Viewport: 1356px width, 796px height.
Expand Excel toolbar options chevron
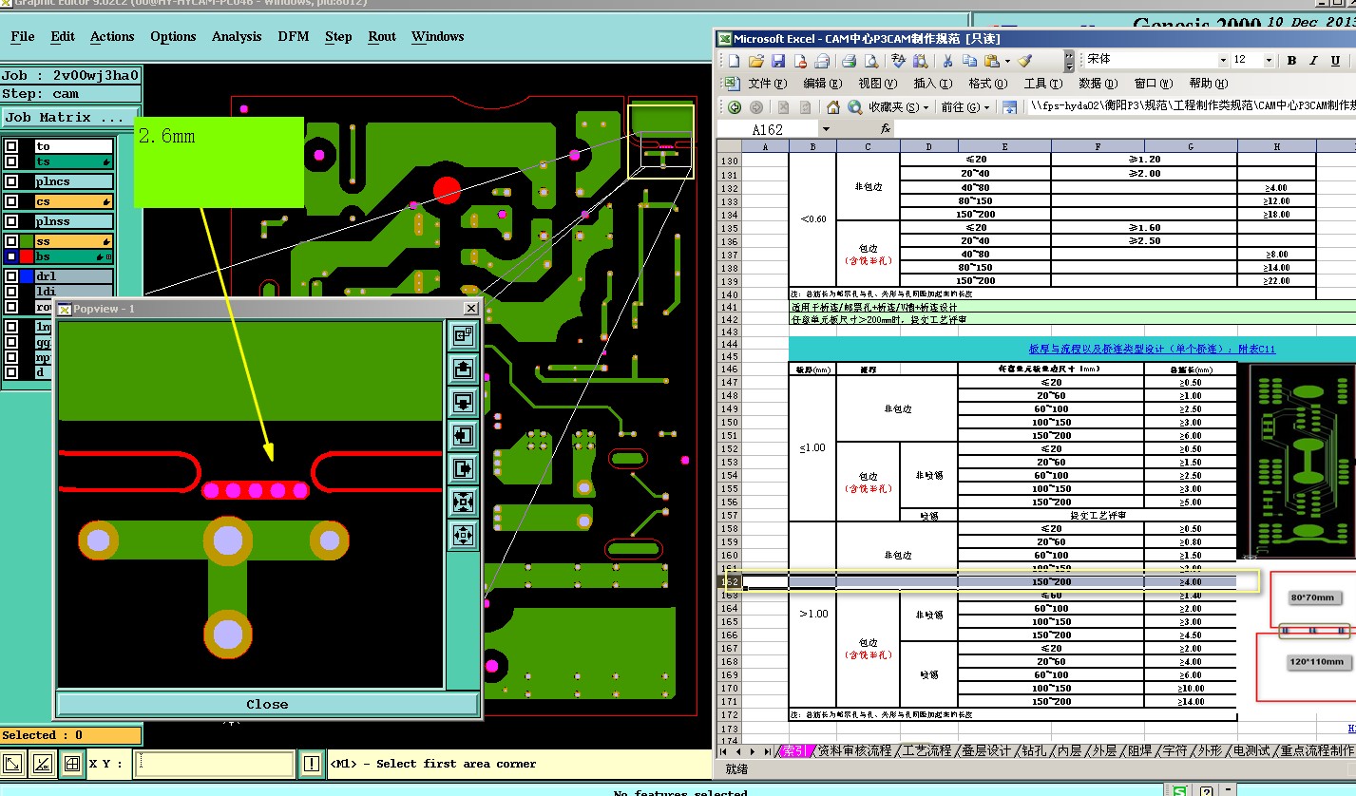pos(1069,61)
